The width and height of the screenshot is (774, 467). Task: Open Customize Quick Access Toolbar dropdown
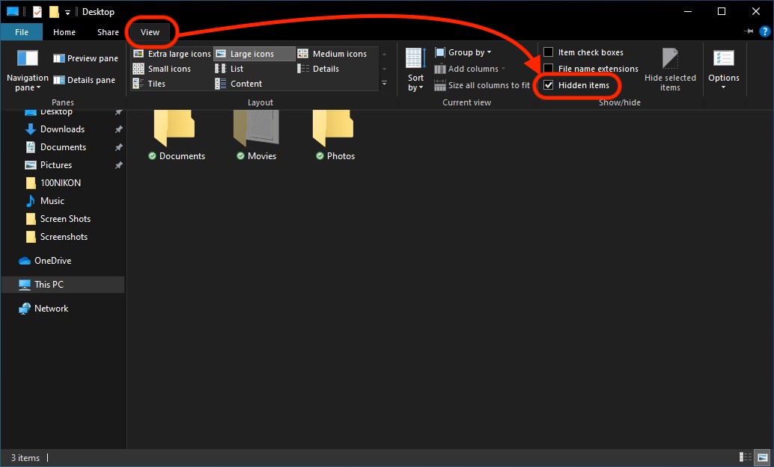pyautogui.click(x=67, y=12)
